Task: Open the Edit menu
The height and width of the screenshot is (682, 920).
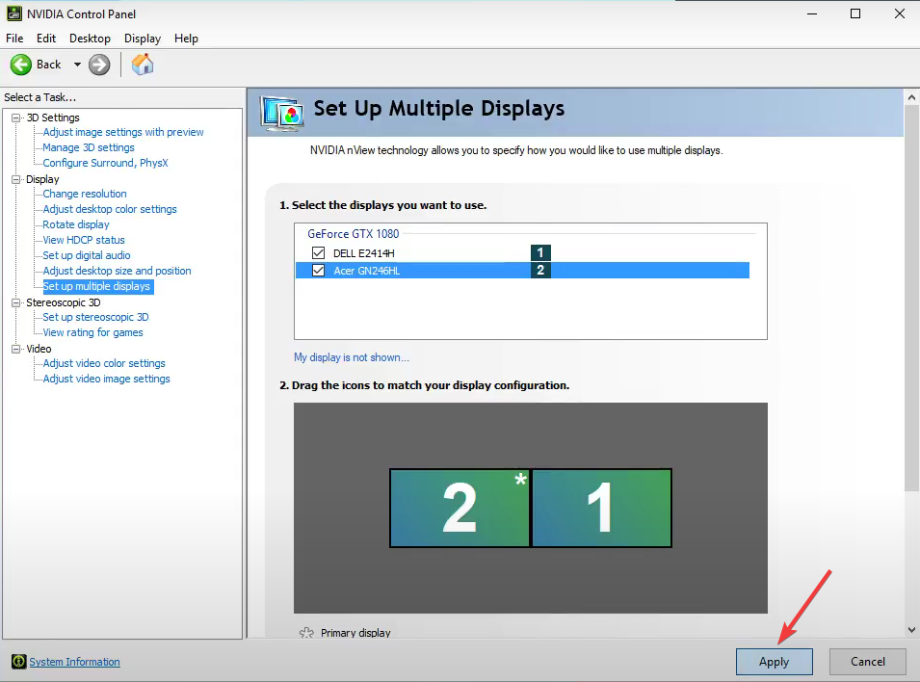Action: point(46,39)
